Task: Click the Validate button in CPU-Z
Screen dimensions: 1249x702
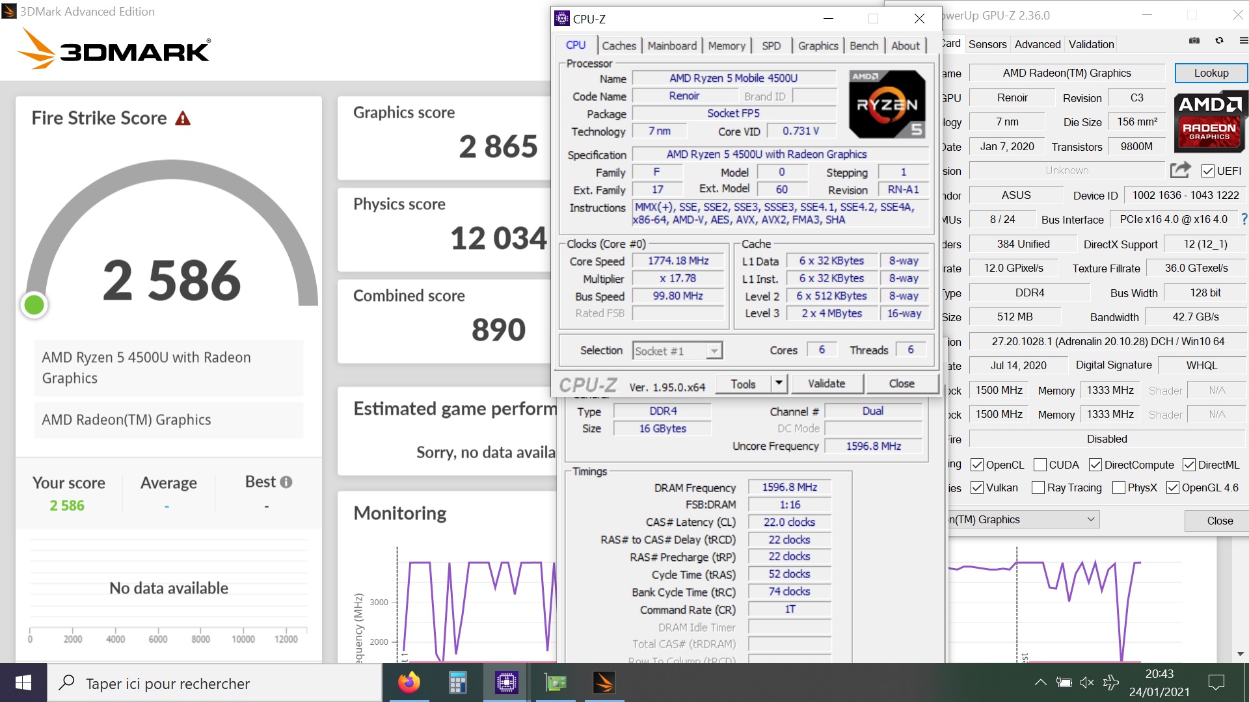Action: pyautogui.click(x=826, y=383)
